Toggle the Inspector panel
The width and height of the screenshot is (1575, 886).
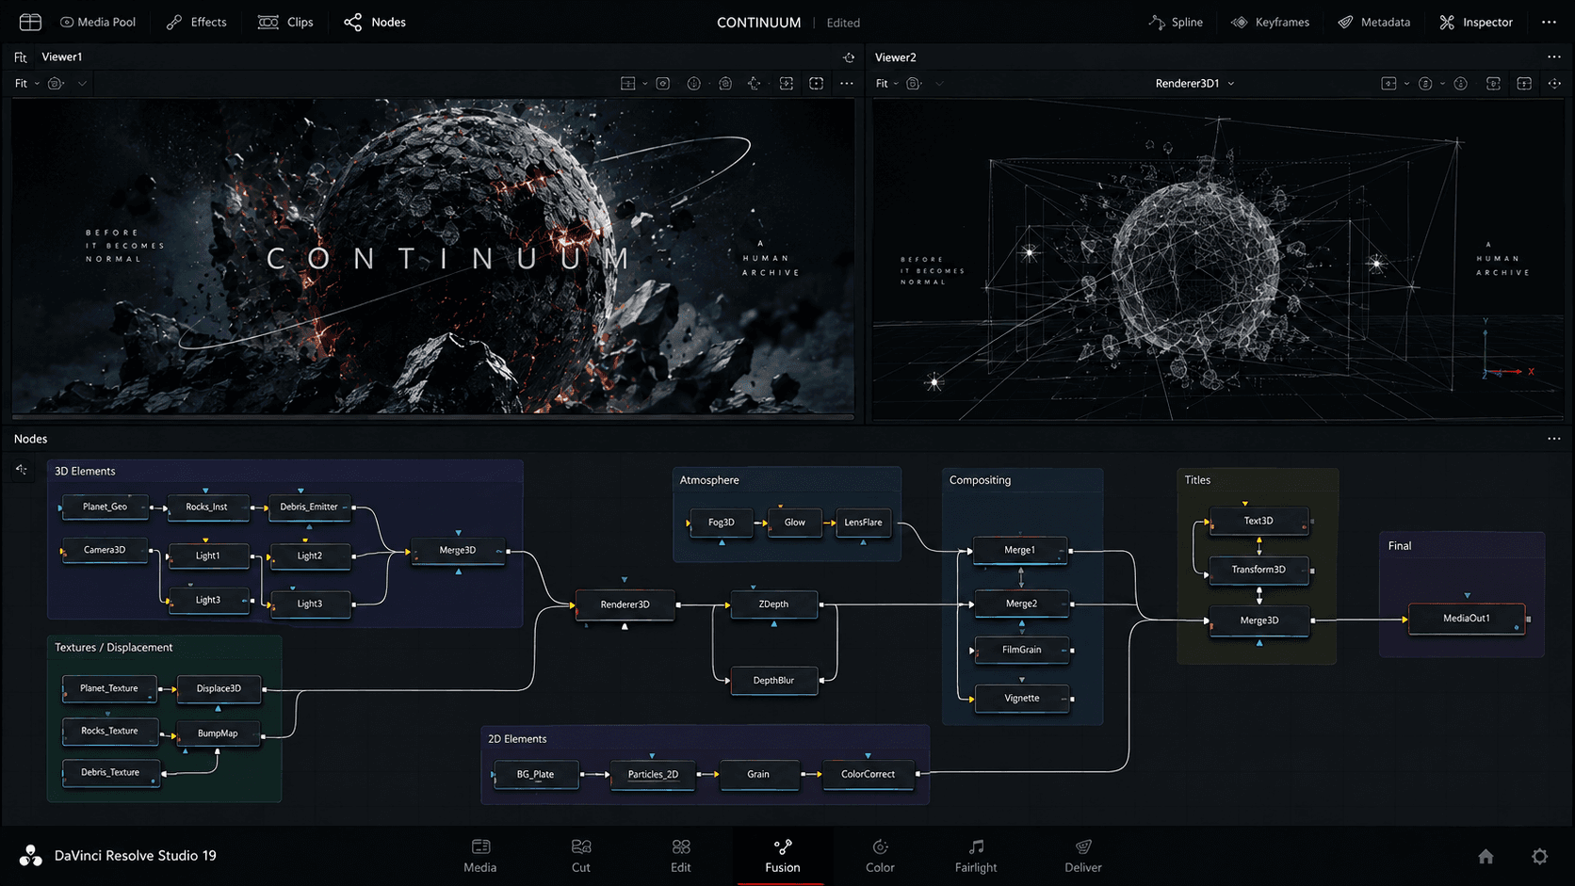point(1476,22)
